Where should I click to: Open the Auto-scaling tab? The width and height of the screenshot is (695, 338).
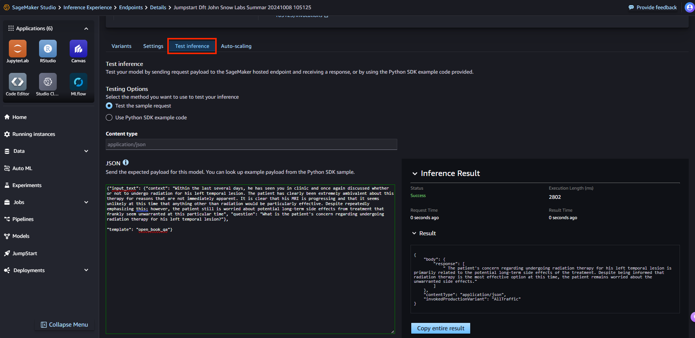coord(236,46)
